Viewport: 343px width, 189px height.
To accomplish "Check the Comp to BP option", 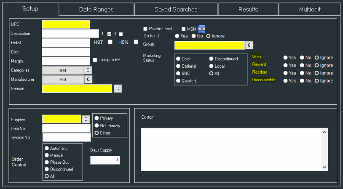I will click(x=95, y=60).
